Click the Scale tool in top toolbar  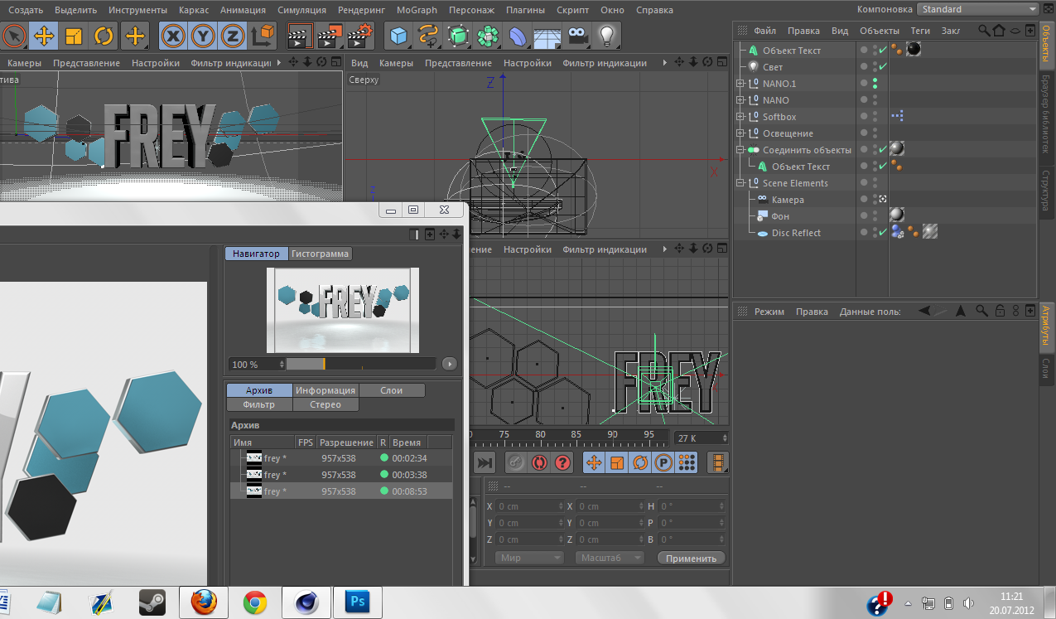pos(74,36)
